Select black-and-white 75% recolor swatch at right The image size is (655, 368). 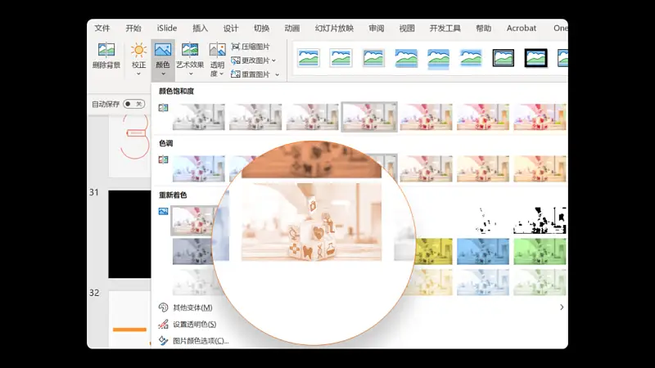(x=540, y=220)
